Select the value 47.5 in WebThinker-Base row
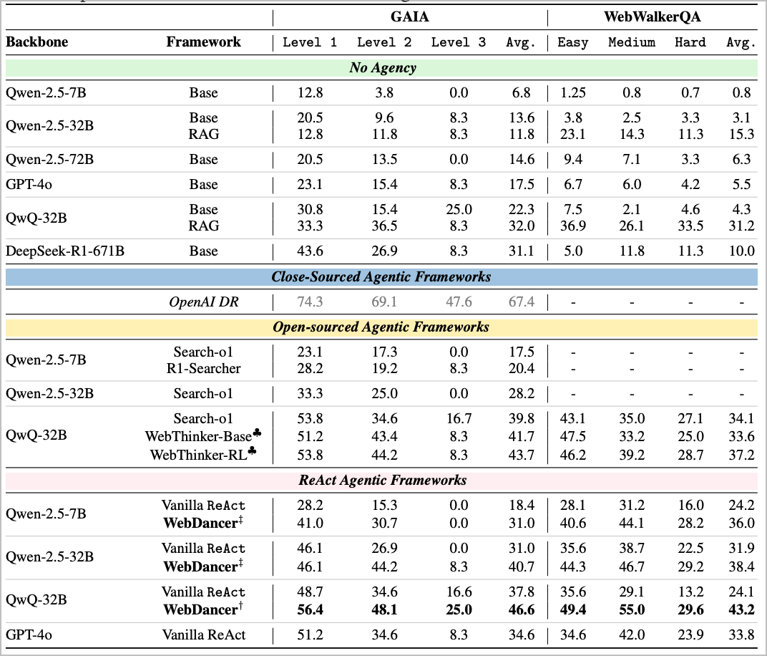 click(x=573, y=436)
